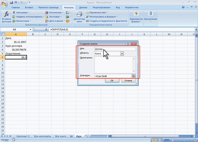Click the insert new worksheet tab icon

[87, 136]
